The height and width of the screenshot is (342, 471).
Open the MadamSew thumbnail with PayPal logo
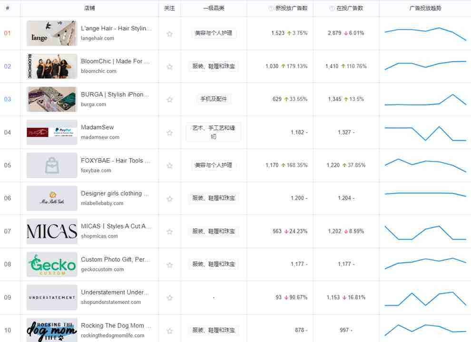[x=52, y=133]
